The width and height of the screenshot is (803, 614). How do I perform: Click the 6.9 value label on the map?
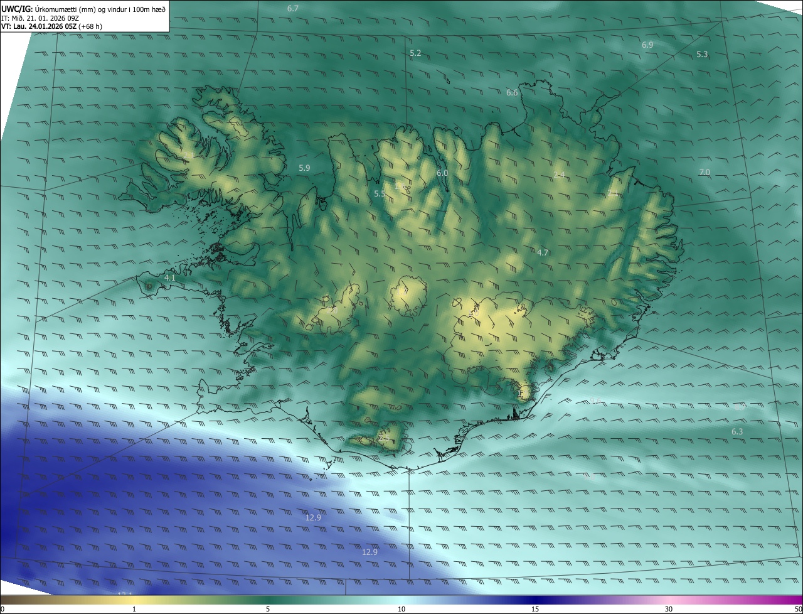tap(647, 45)
